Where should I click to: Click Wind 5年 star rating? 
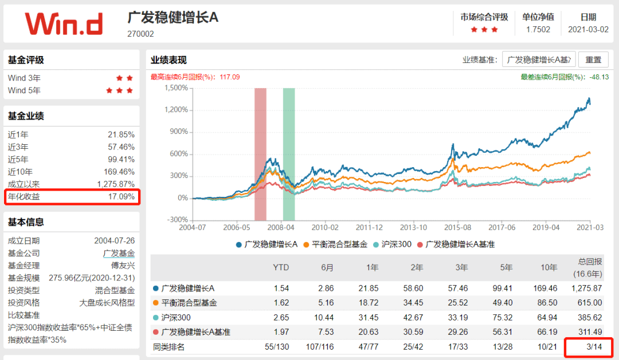[x=119, y=90]
